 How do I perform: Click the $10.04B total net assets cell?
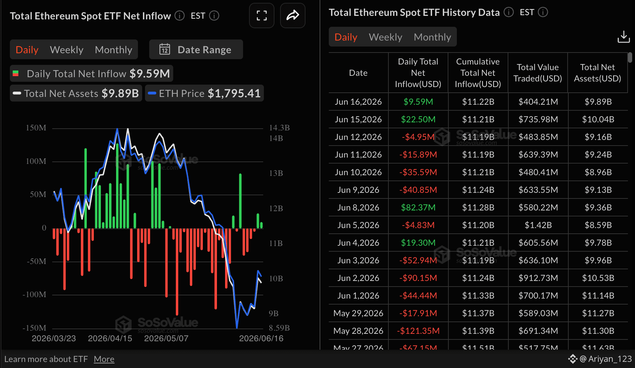[598, 119]
